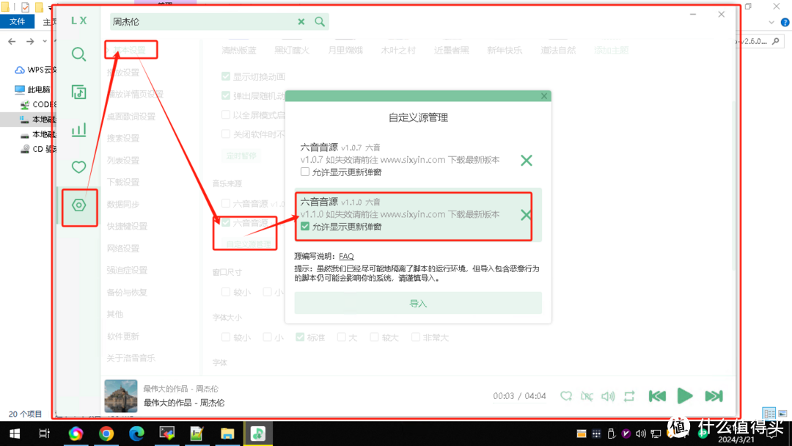Open the settings hexagon icon in sidebar
Screen dimensions: 792x446
click(x=78, y=205)
